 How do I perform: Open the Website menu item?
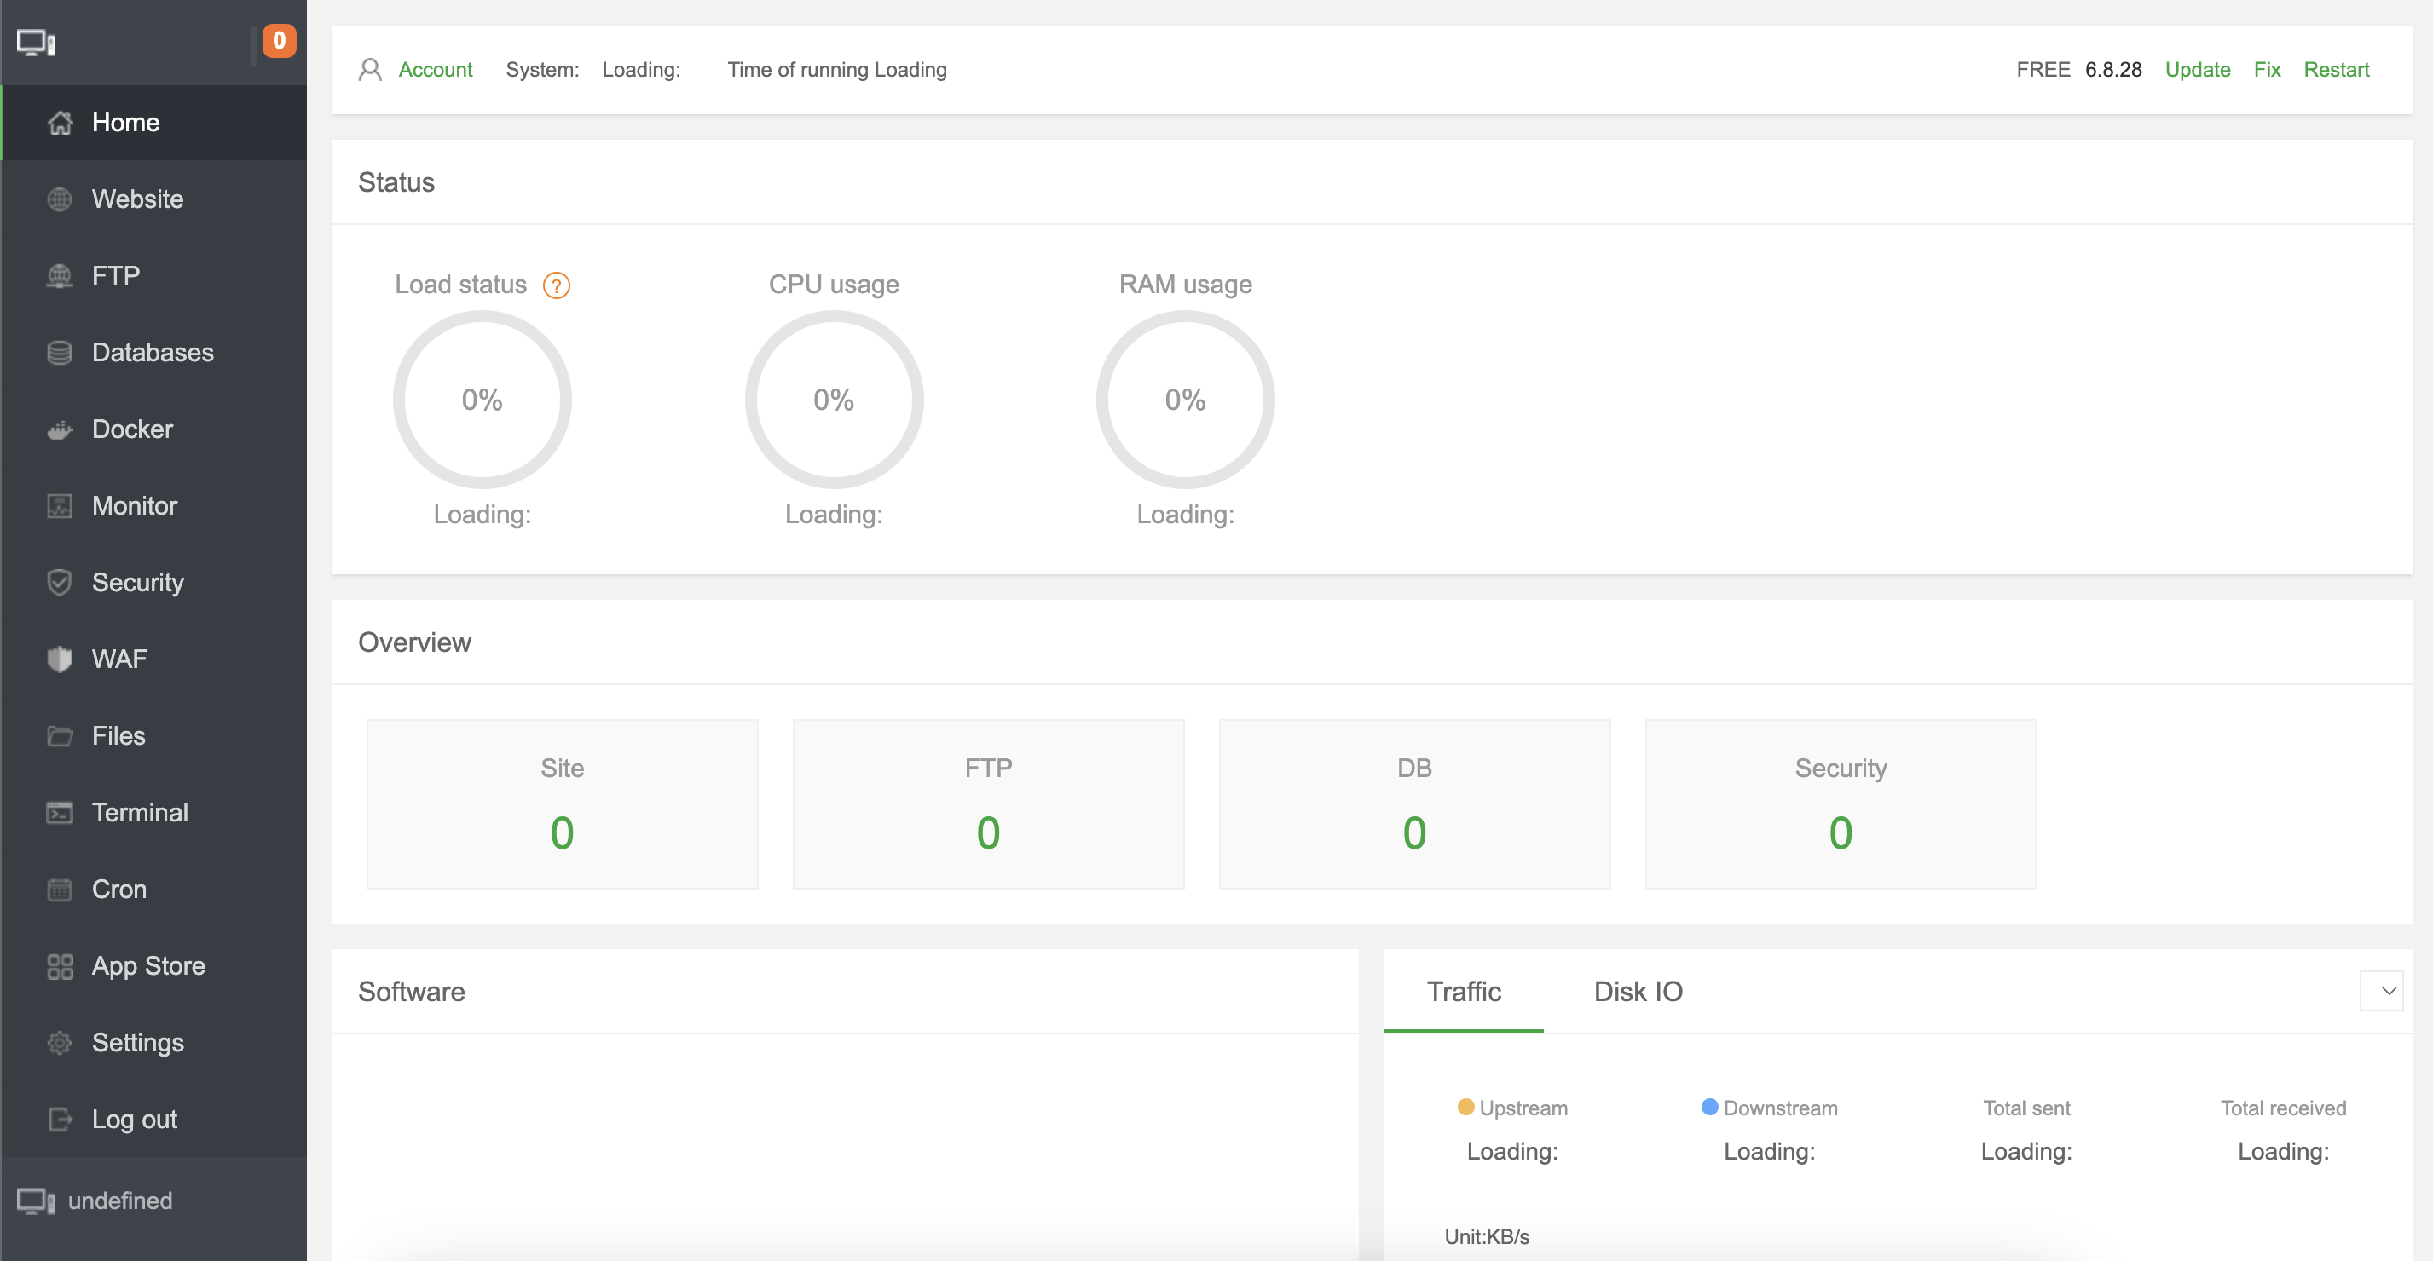tap(138, 199)
